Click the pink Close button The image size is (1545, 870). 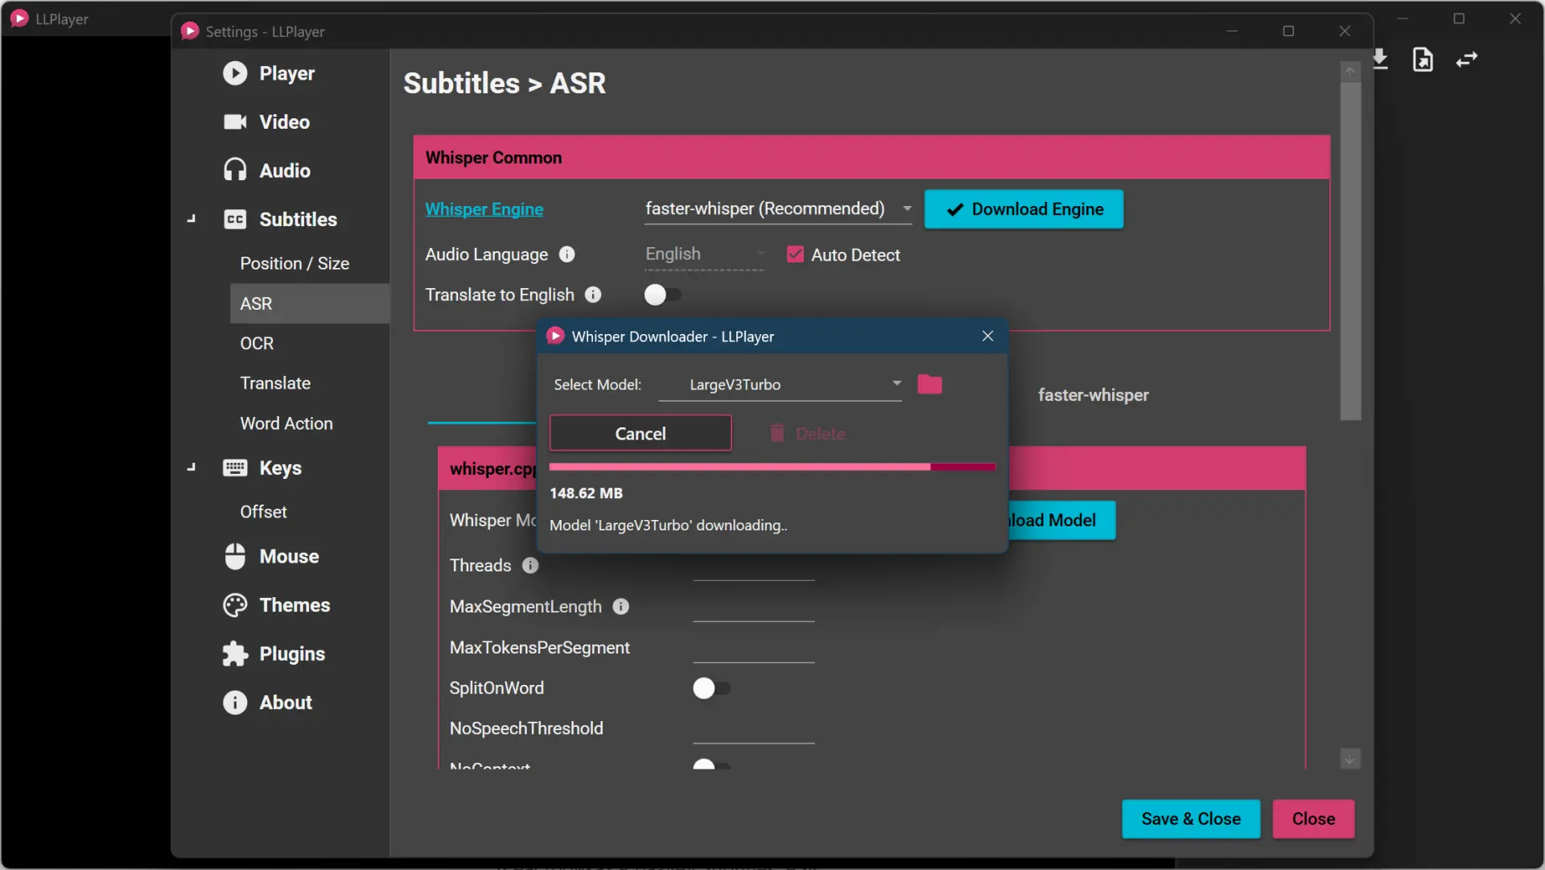pos(1313,818)
